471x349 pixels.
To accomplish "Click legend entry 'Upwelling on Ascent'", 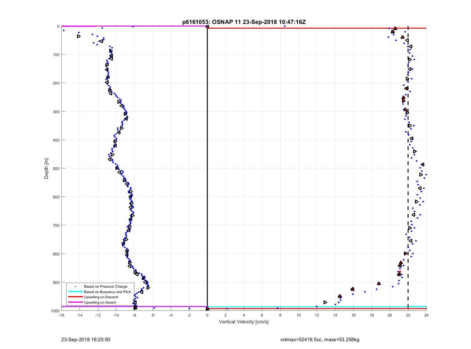I will click(100, 303).
